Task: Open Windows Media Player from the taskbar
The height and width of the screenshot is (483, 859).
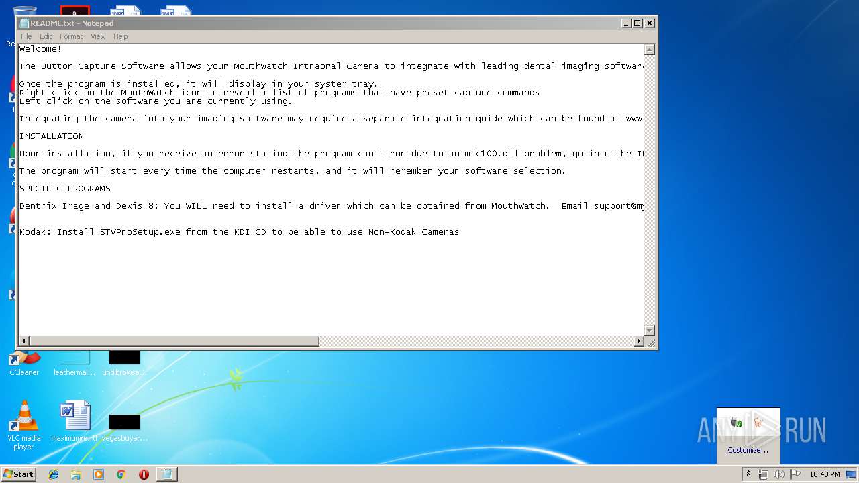Action: [99, 474]
